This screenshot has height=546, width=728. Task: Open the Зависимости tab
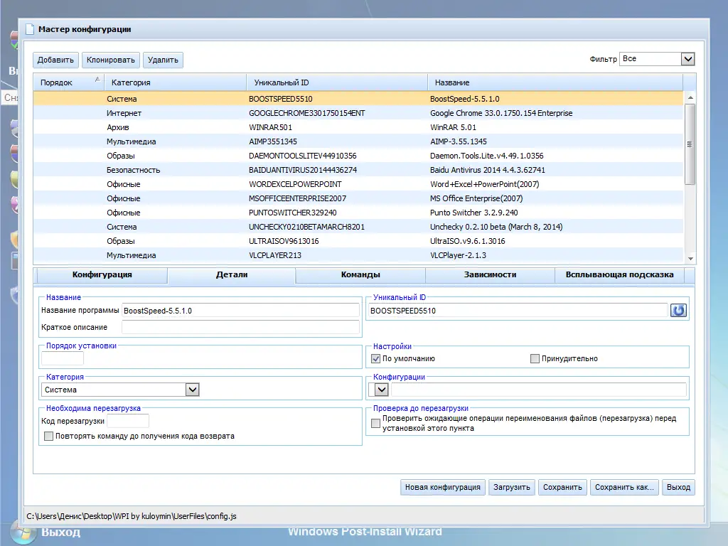coord(490,275)
